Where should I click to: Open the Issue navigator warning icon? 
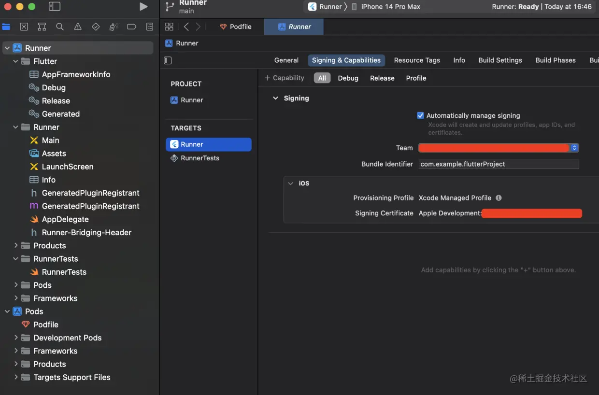click(x=78, y=27)
